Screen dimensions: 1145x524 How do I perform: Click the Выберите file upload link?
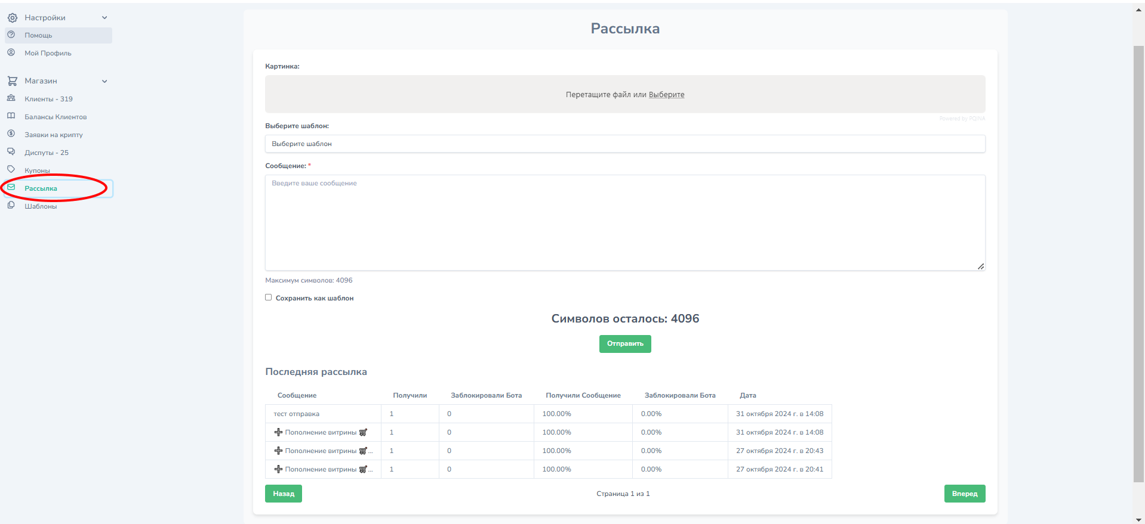(666, 95)
